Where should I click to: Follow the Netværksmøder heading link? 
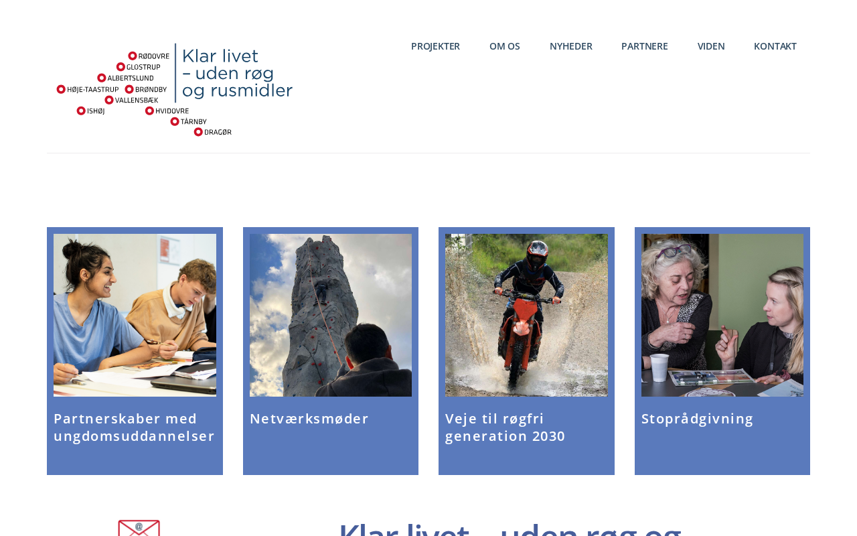pos(309,419)
